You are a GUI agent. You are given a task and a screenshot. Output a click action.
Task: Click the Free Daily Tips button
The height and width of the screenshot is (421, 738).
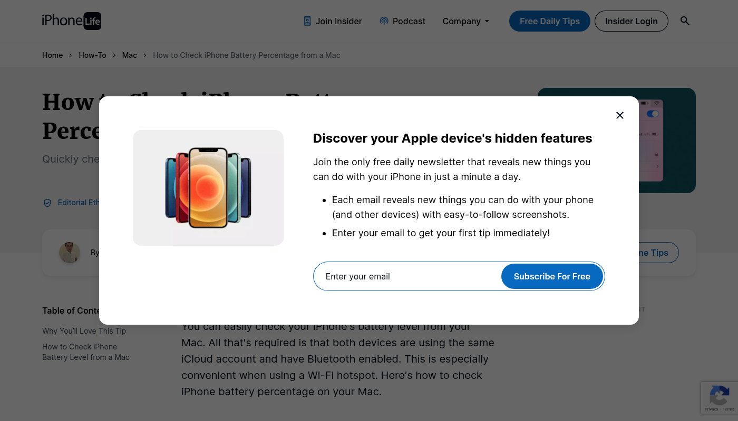pyautogui.click(x=550, y=21)
